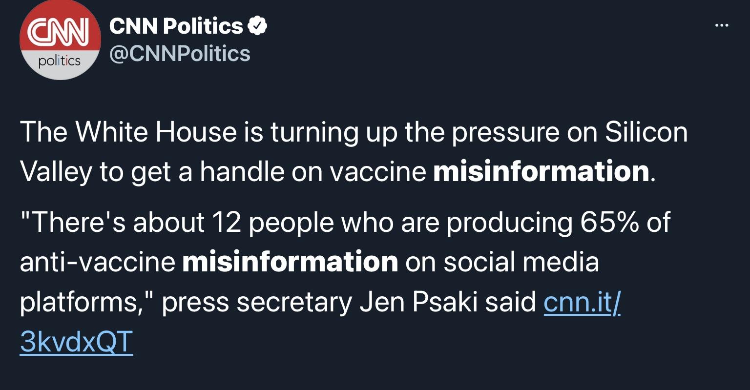Click the verified checkmark next to CNN Politics
This screenshot has width=750, height=390.
coord(257,24)
